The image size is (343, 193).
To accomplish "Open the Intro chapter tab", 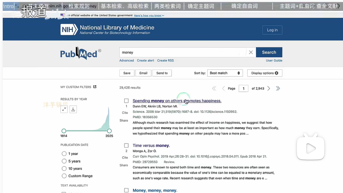I will coord(8,6).
